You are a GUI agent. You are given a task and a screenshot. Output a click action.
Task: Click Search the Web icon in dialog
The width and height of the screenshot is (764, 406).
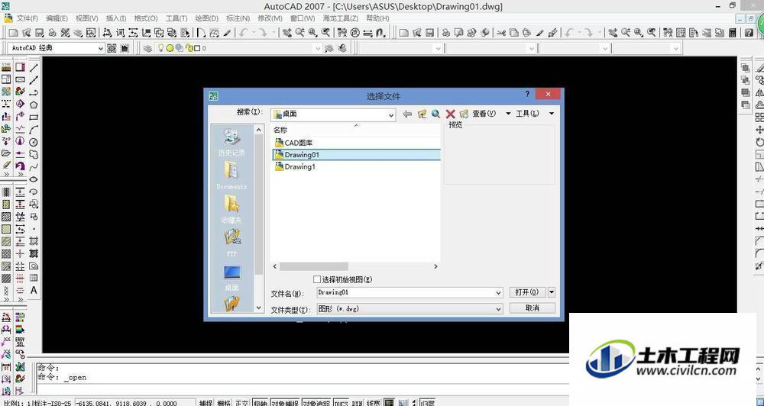[x=435, y=114]
